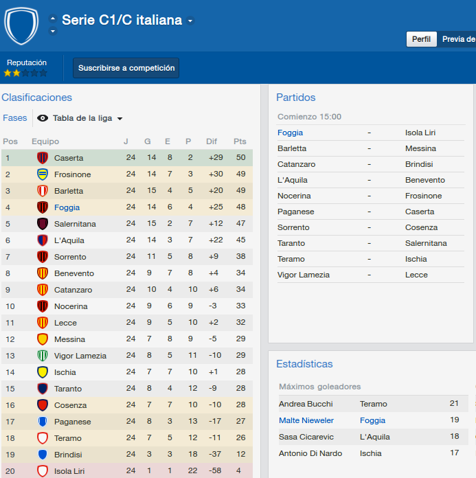Click the up arrow next to competition title

[53, 19]
